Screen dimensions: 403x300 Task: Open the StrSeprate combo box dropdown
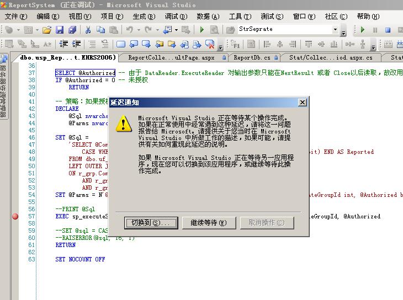pos(335,29)
